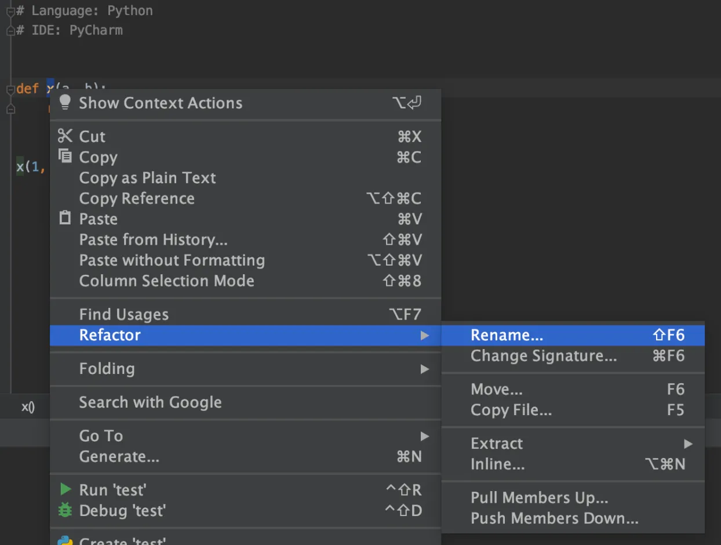
Task: Choose Generate...
Action: click(246, 456)
